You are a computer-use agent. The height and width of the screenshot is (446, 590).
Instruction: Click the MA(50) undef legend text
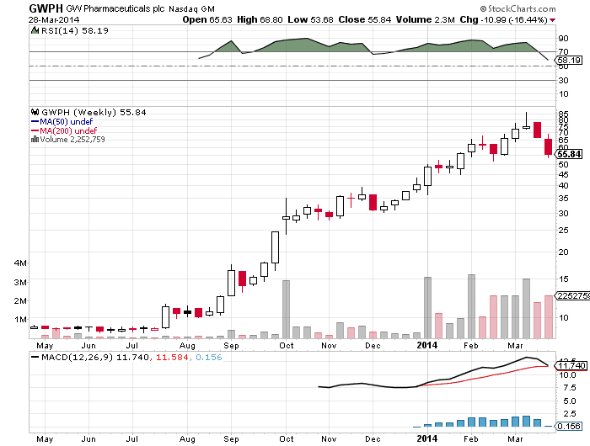67,121
